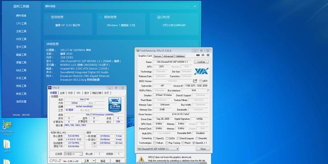Open the 处理器 #1 selection dropdown in CPU-Z

point(73,154)
